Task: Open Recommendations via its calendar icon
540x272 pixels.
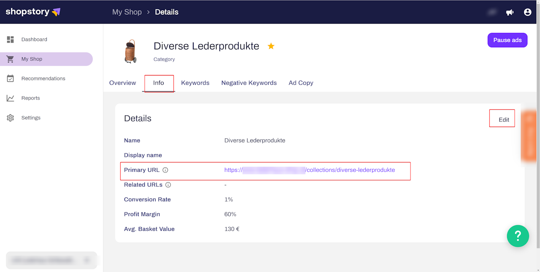Action: click(x=11, y=78)
